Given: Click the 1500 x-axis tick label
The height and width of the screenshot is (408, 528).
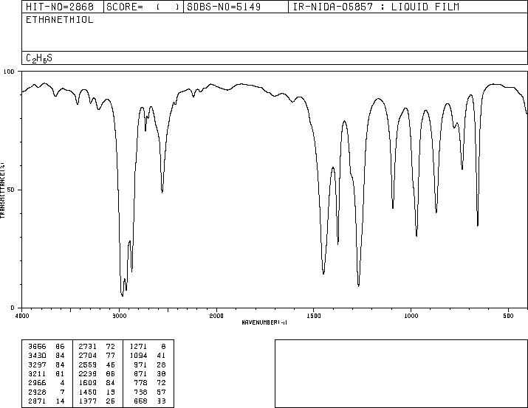Looking at the screenshot, I should click(x=314, y=316).
